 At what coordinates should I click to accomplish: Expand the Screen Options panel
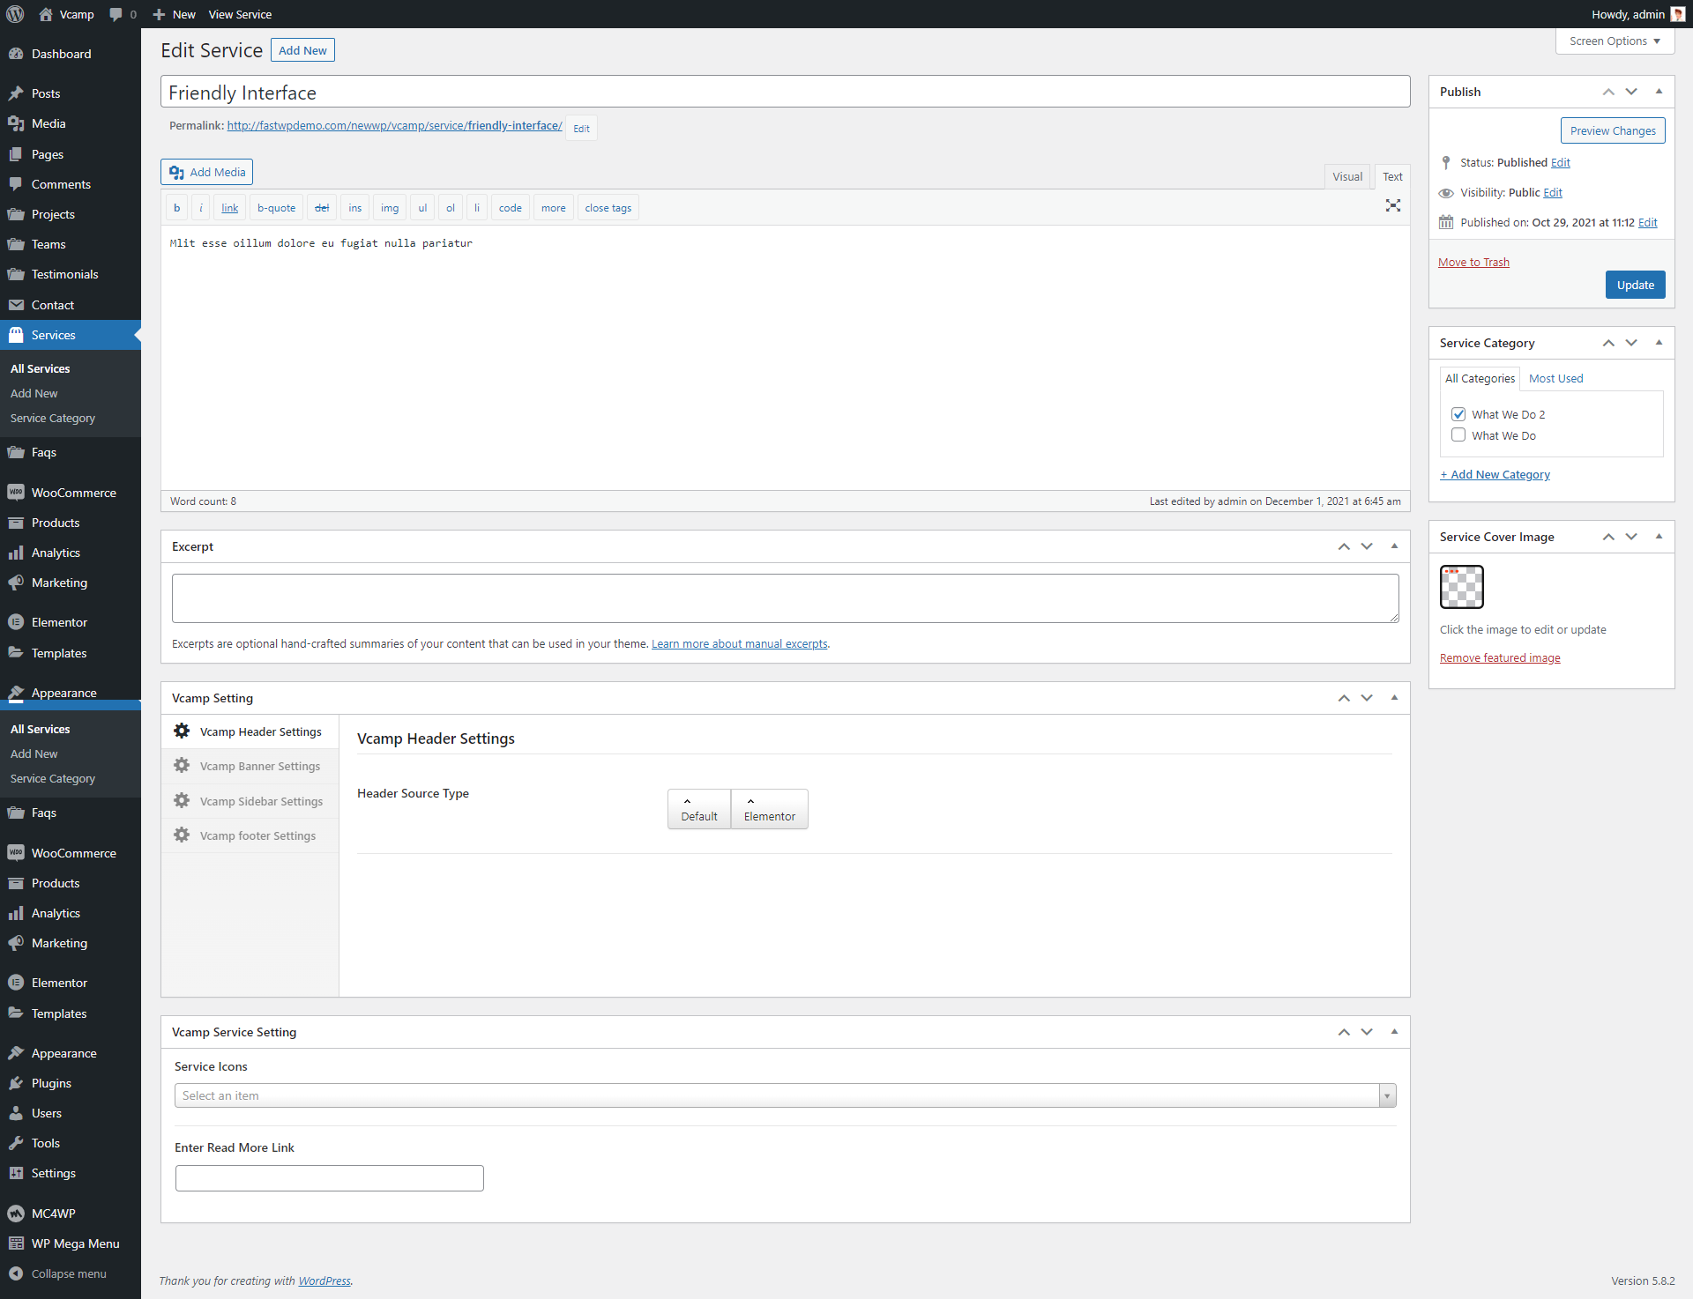[1614, 41]
